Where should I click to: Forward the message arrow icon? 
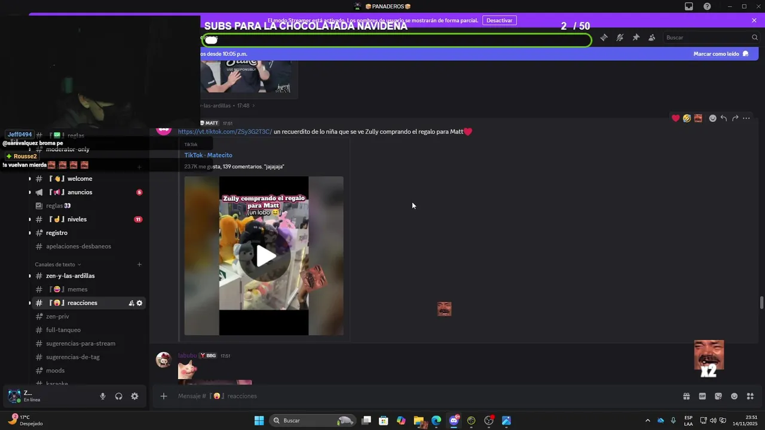pyautogui.click(x=735, y=118)
